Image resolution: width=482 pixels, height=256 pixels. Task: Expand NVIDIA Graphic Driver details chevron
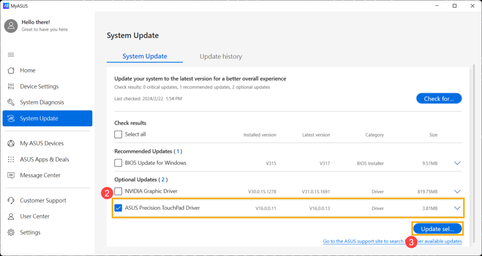click(458, 192)
